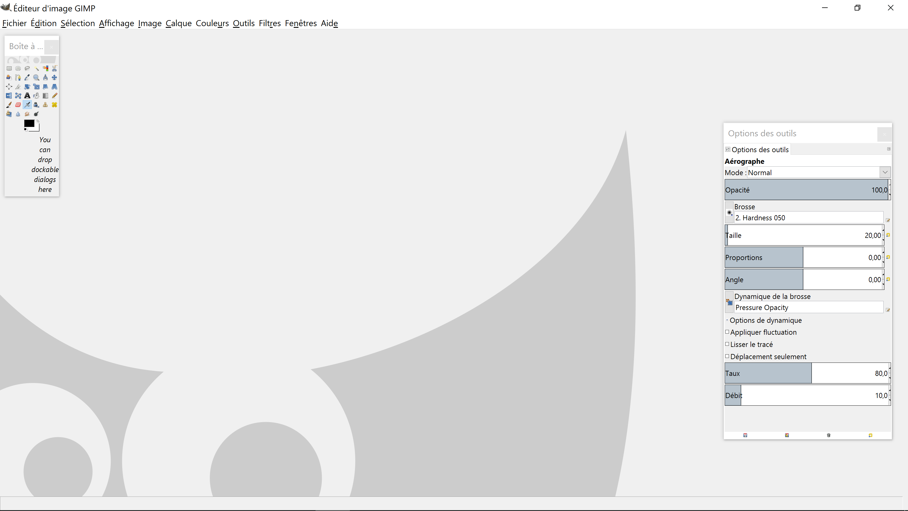Reset colors to default black and white

(x=25, y=129)
